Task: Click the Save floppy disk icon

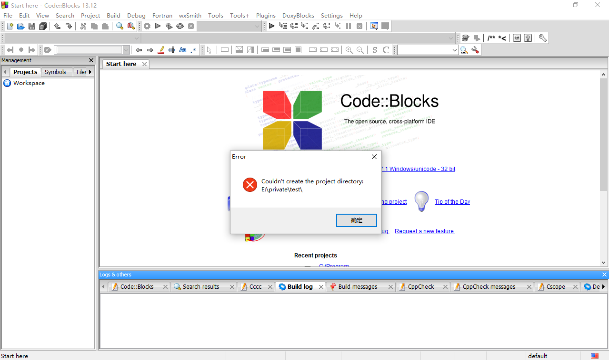Action: point(32,26)
